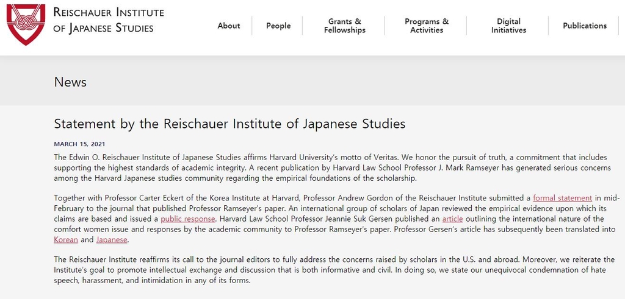Click the Reischauer Institute of Japanese Studies title
The image size is (625, 299).
pos(109,20)
